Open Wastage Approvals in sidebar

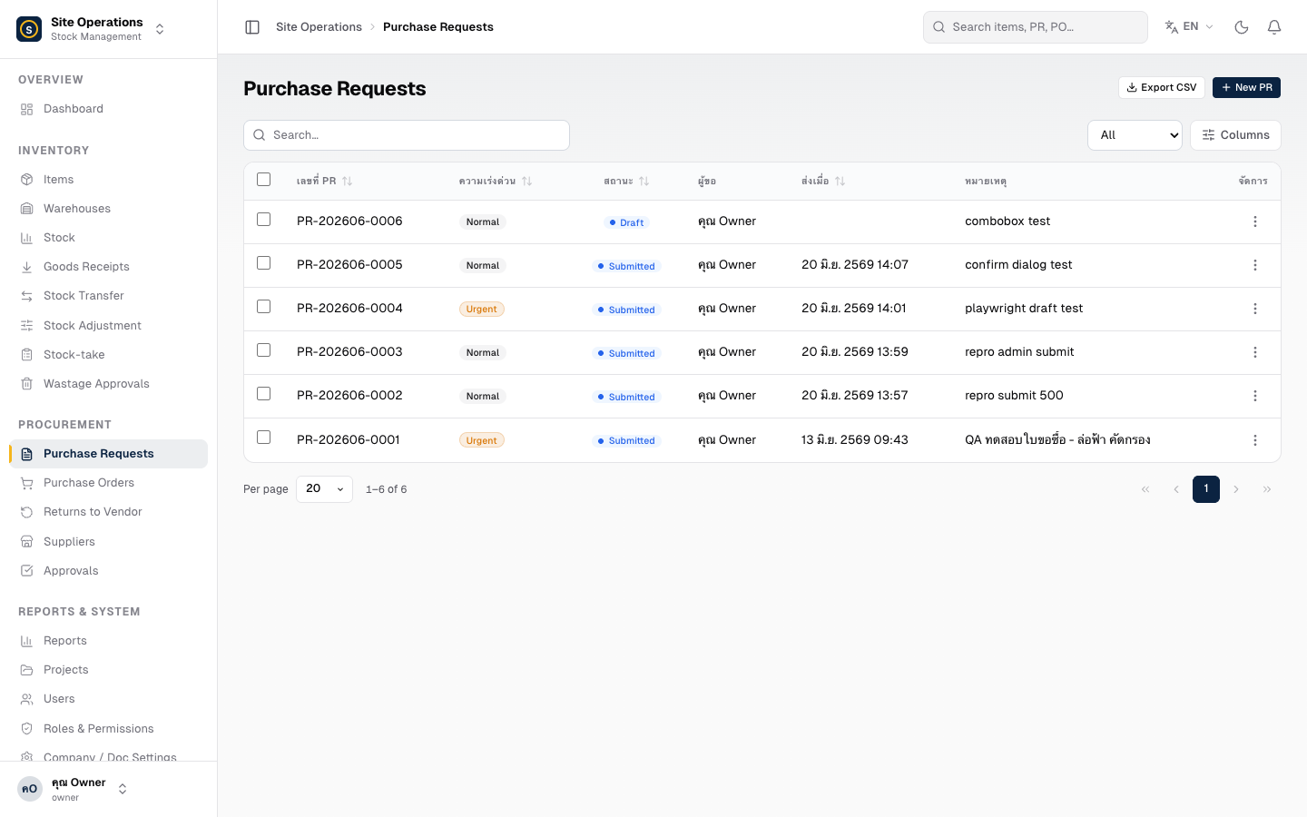coord(108,384)
